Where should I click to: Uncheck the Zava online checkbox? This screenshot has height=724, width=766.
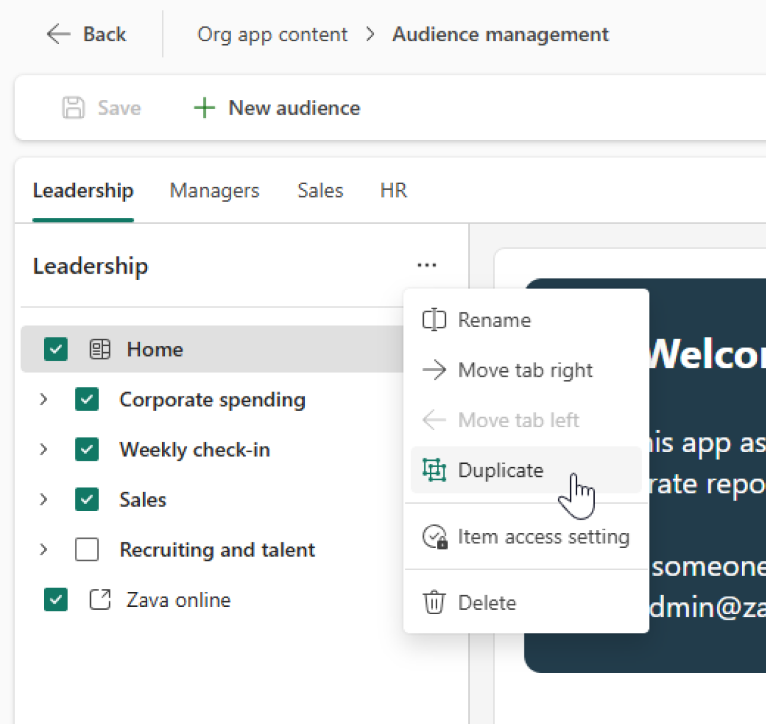(x=56, y=599)
